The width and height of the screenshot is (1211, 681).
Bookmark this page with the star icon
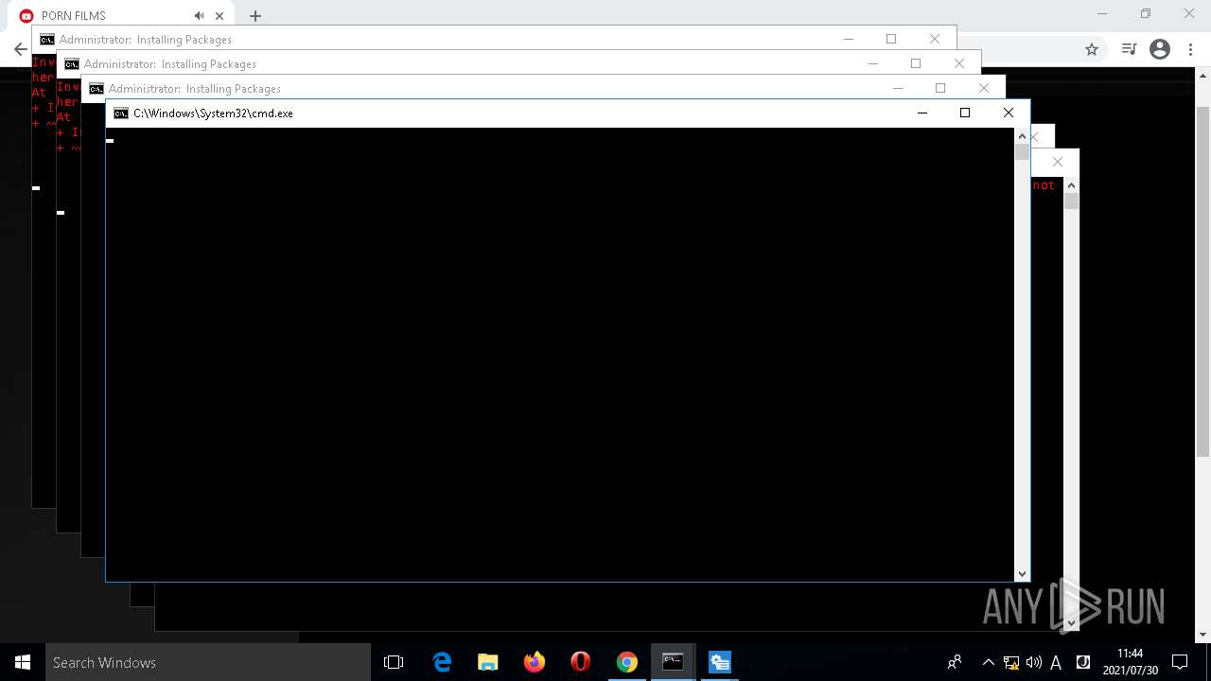[1092, 49]
